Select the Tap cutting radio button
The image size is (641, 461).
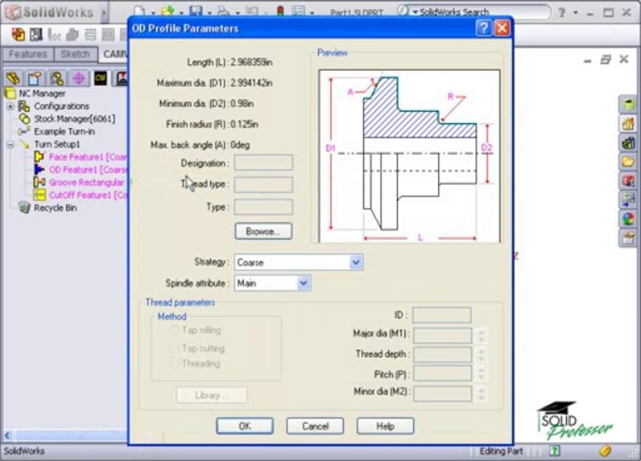click(174, 348)
